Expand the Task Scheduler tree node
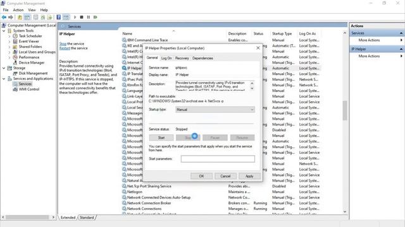This screenshot has width=405, height=227. point(9,36)
